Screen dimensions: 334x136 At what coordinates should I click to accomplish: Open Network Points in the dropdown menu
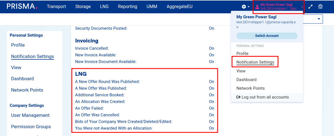(x=250, y=88)
